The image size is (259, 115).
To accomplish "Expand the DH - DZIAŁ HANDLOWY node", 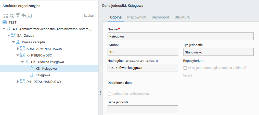I will click(18, 82).
